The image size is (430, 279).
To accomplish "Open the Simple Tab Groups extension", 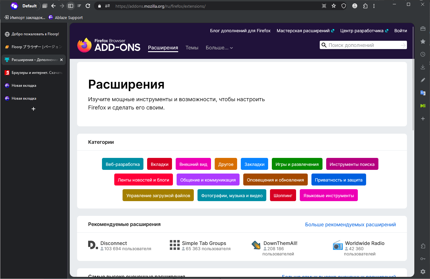I will 200,246.
